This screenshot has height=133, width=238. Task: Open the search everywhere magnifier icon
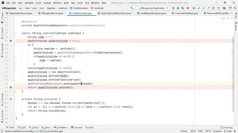click(235, 8)
